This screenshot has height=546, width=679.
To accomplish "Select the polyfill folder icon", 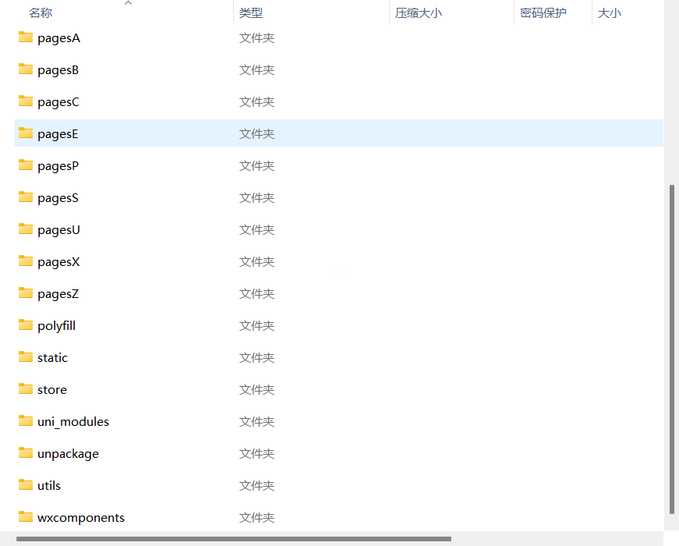I will pyautogui.click(x=26, y=325).
